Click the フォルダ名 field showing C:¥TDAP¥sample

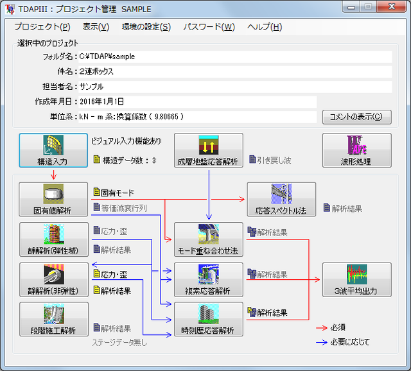[235, 56]
